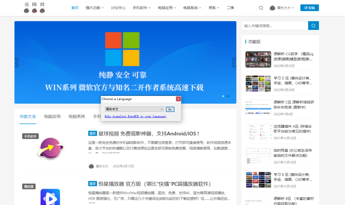The height and width of the screenshot is (205, 345).
Task: Open 学习 B 区 sidebar title link
Action: point(293,177)
